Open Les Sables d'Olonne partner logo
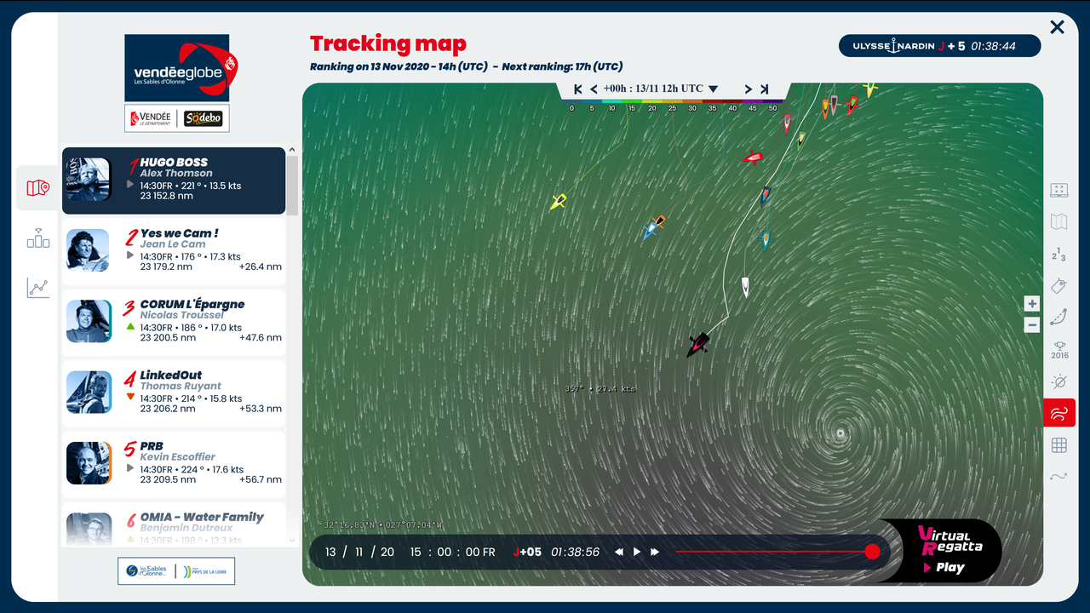 pyautogui.click(x=146, y=571)
